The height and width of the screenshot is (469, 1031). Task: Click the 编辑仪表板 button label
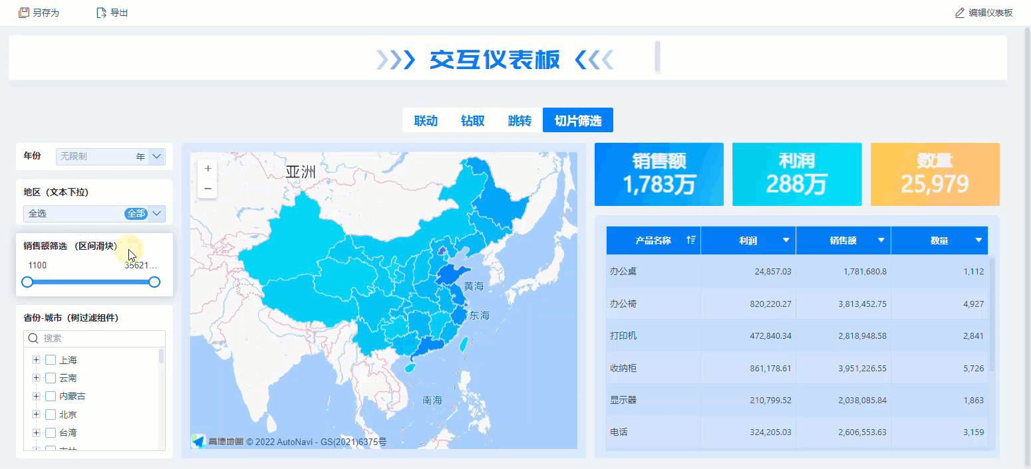(990, 13)
